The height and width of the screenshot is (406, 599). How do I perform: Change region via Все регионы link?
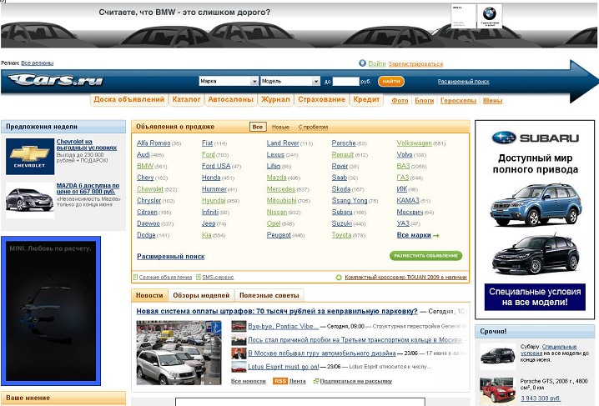click(37, 63)
